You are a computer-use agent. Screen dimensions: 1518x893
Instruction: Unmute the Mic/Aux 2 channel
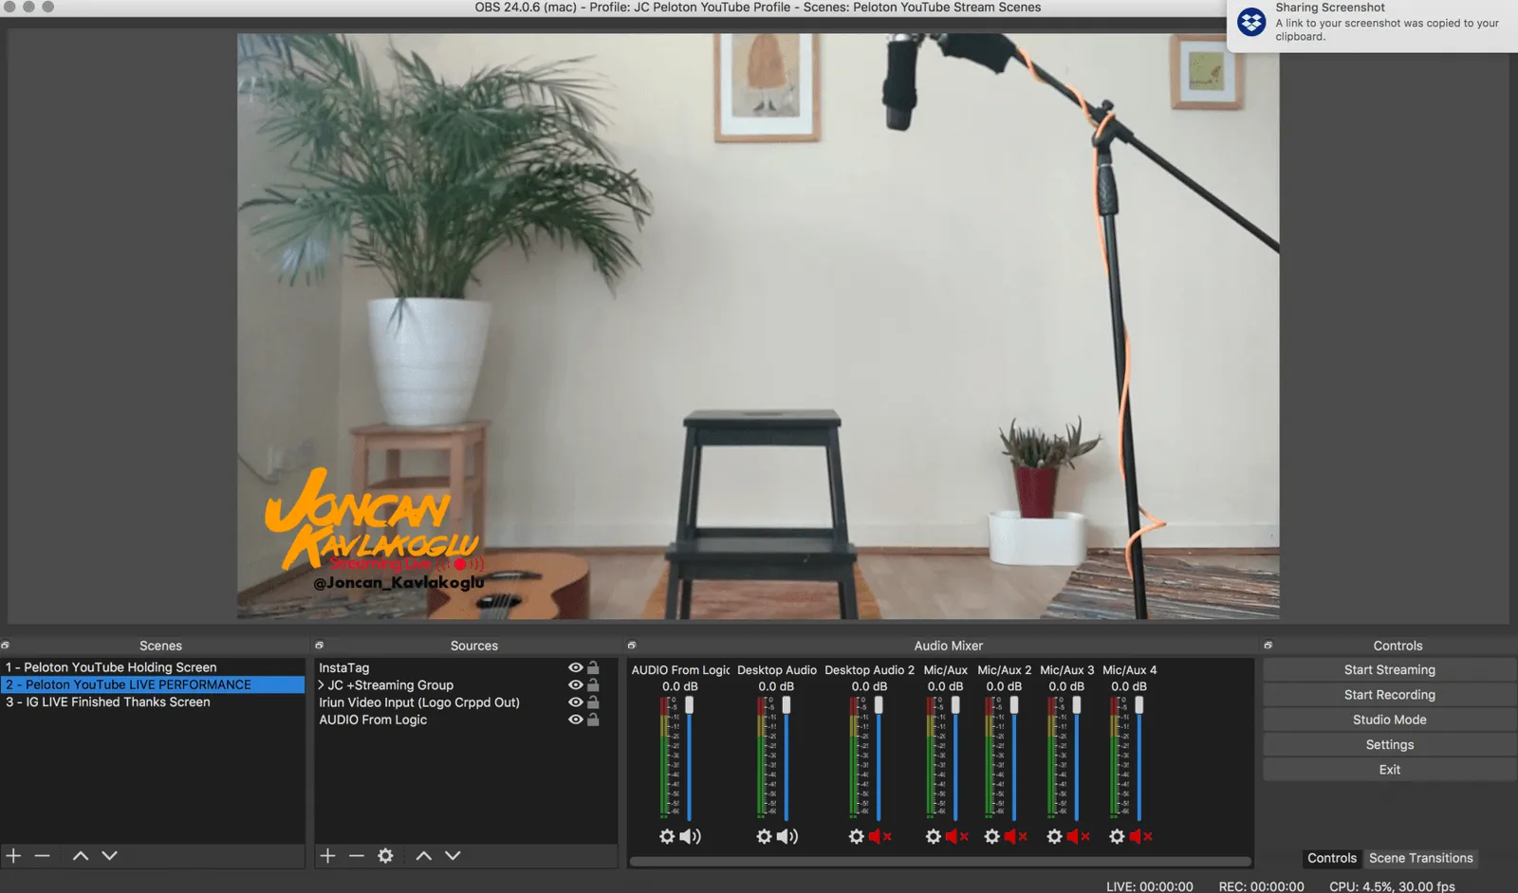click(x=1015, y=836)
